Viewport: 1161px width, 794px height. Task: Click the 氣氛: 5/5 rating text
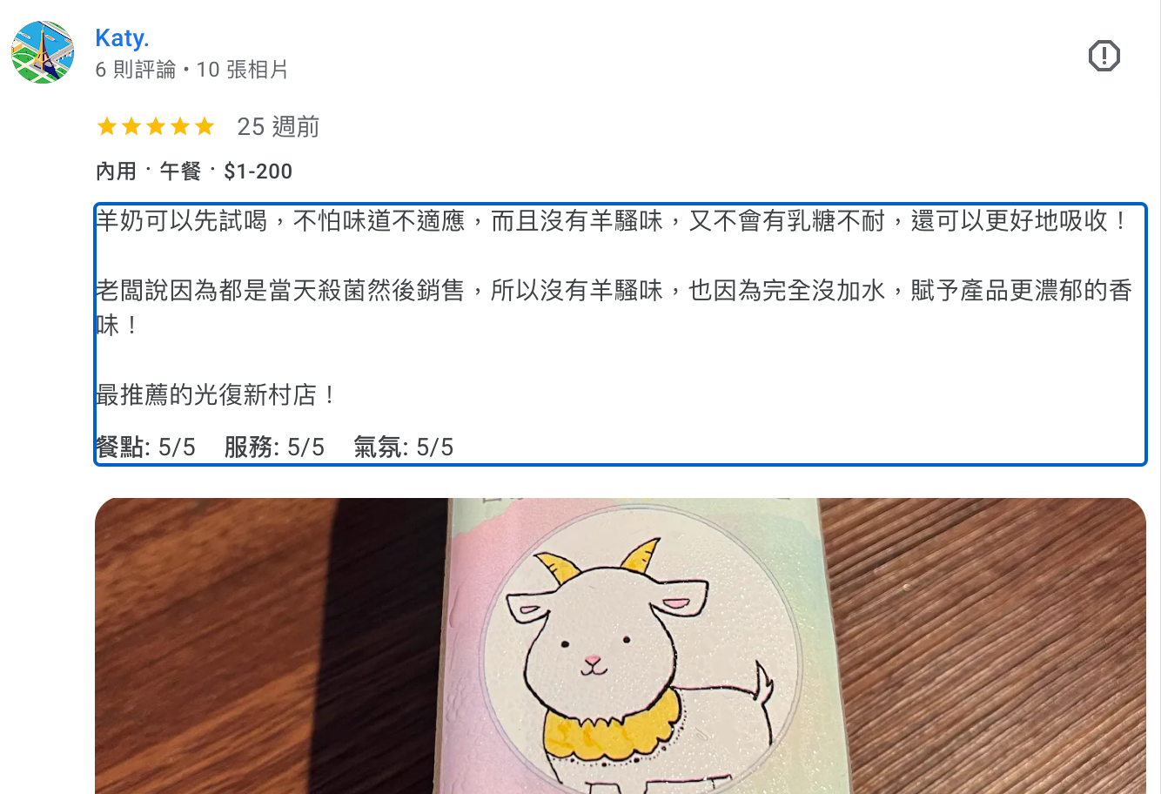coord(404,447)
